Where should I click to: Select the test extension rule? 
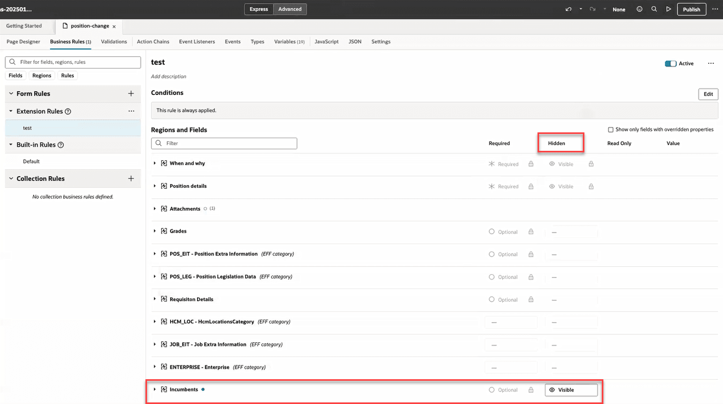click(73, 128)
